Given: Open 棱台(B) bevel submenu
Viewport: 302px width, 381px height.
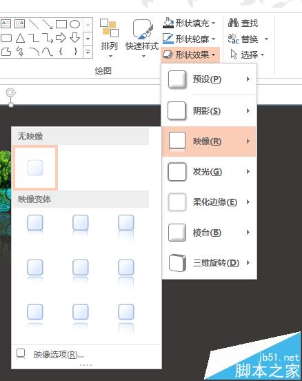Looking at the screenshot, I should pyautogui.click(x=209, y=233).
